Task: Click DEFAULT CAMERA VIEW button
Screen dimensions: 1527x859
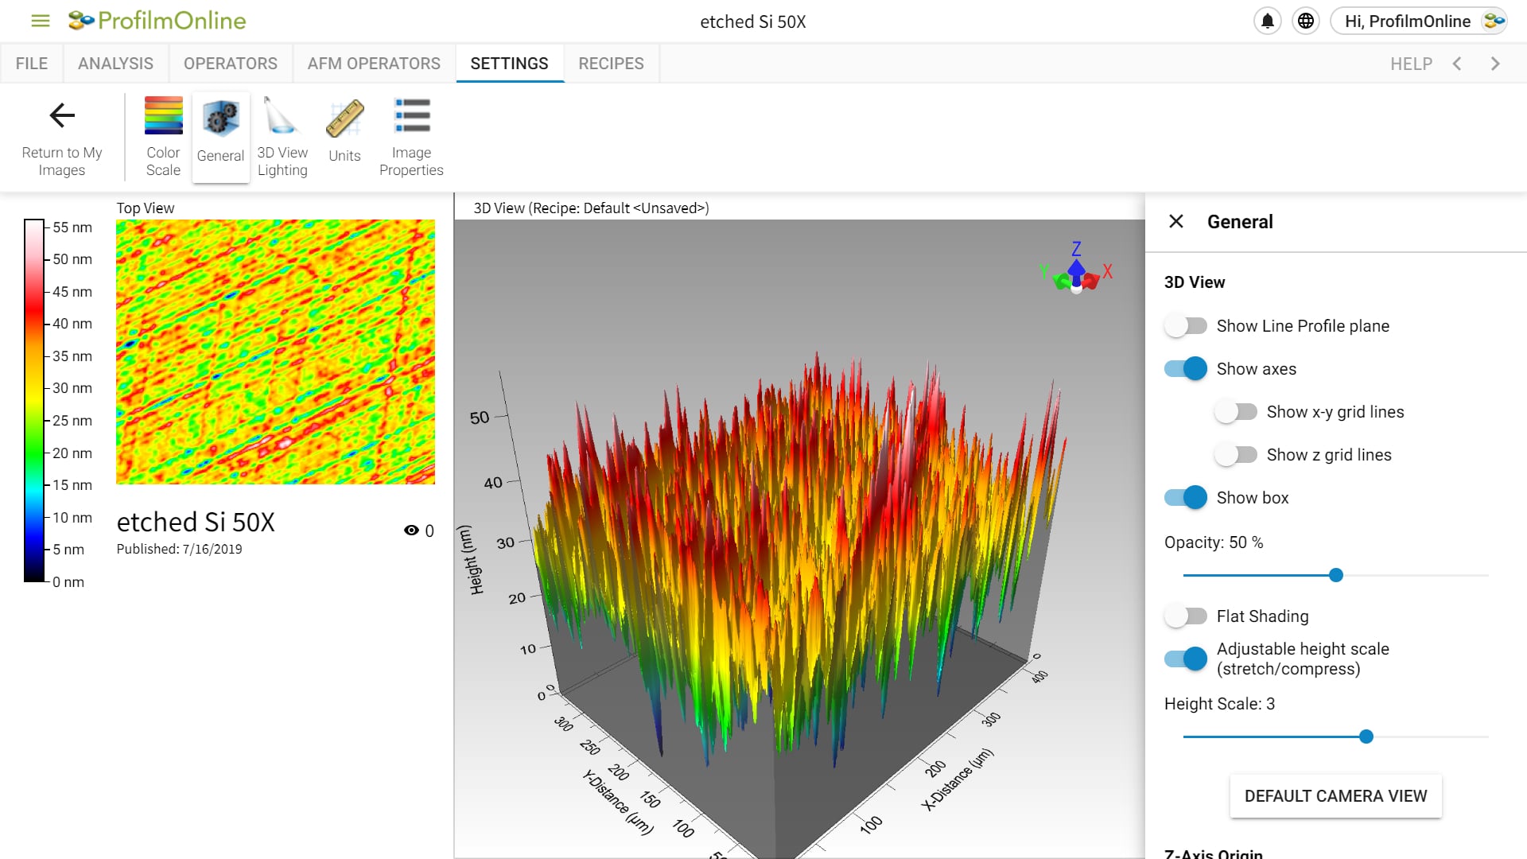Action: (x=1335, y=795)
